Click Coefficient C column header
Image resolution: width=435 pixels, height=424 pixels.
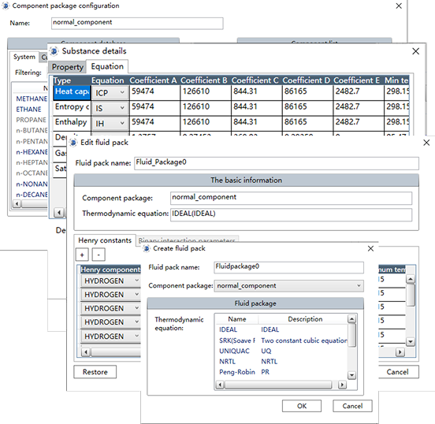click(x=255, y=80)
